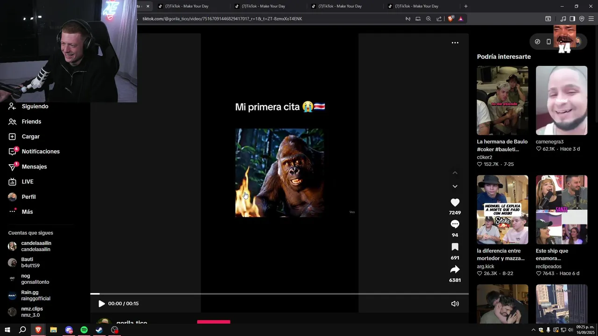598x336 pixels.
Task: Open the reclipeados author link
Action: tap(548, 266)
